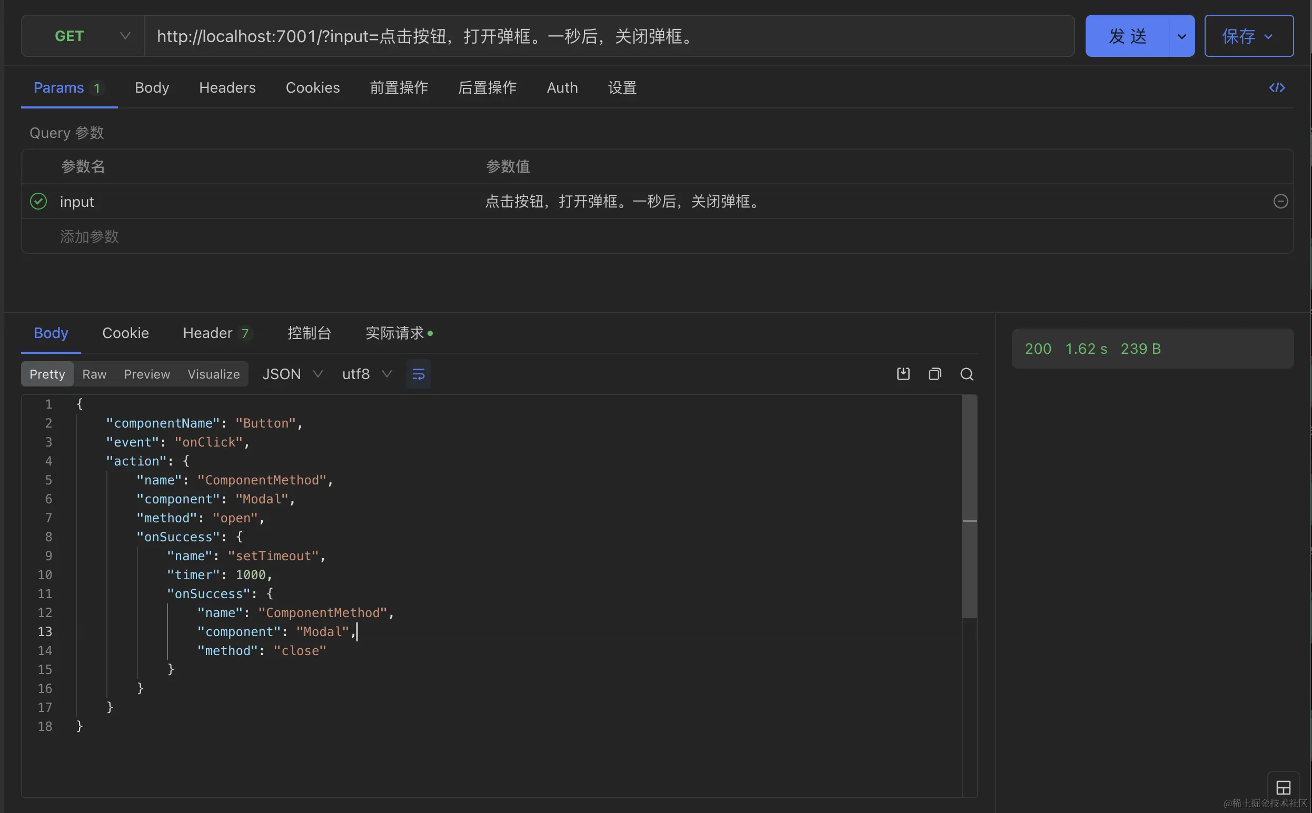Image resolution: width=1312 pixels, height=813 pixels.
Task: Click the 添加参数 add parameter field
Action: click(89, 236)
